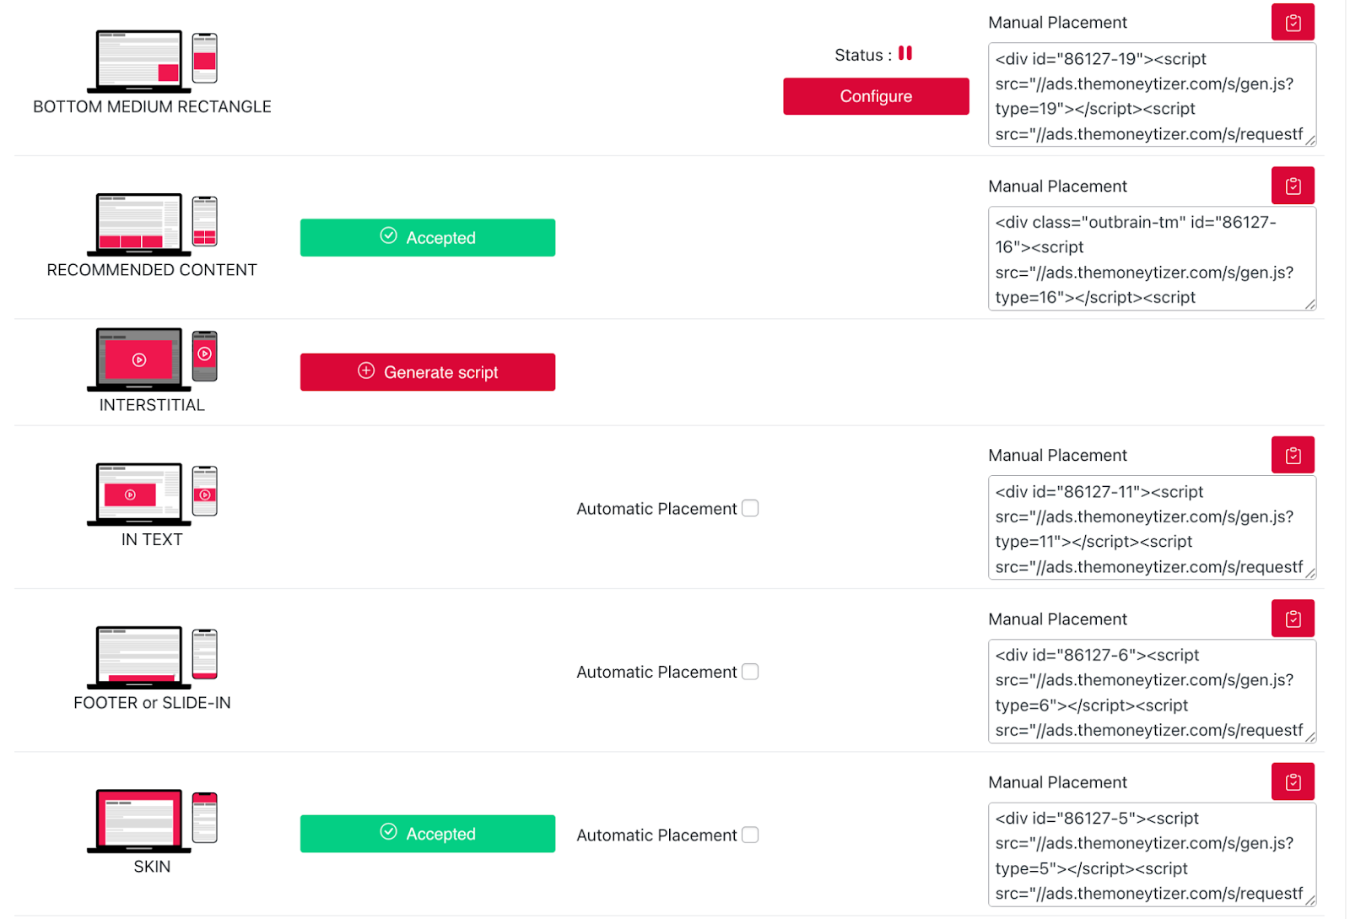Click the Recommended Content code textarea

point(1151,259)
